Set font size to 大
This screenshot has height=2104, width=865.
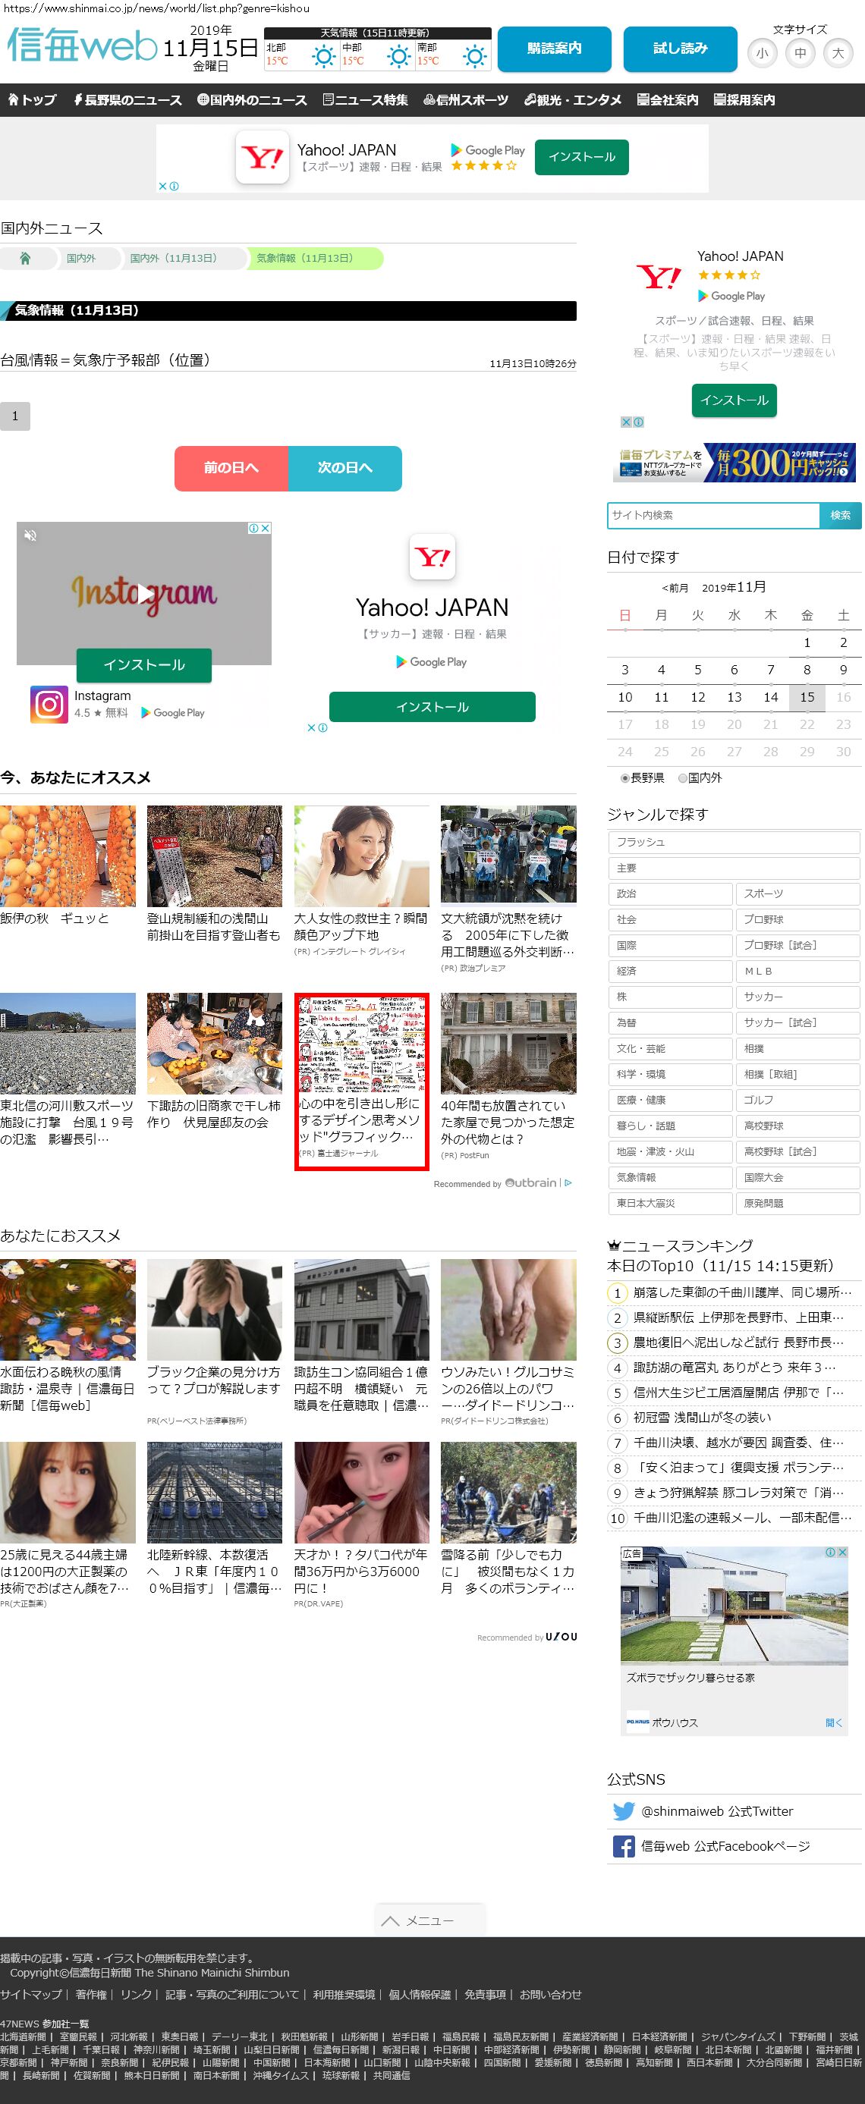click(x=837, y=53)
